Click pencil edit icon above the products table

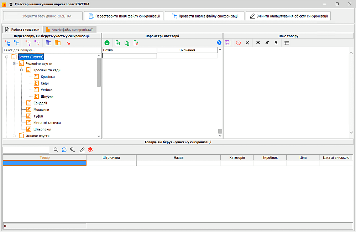[x=82, y=150]
